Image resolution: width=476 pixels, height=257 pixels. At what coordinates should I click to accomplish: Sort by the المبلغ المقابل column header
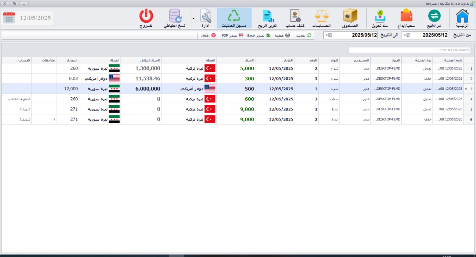pyautogui.click(x=141, y=60)
